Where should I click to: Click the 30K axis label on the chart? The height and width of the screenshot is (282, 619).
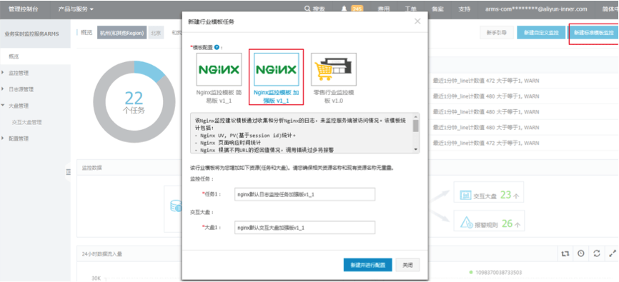96,278
